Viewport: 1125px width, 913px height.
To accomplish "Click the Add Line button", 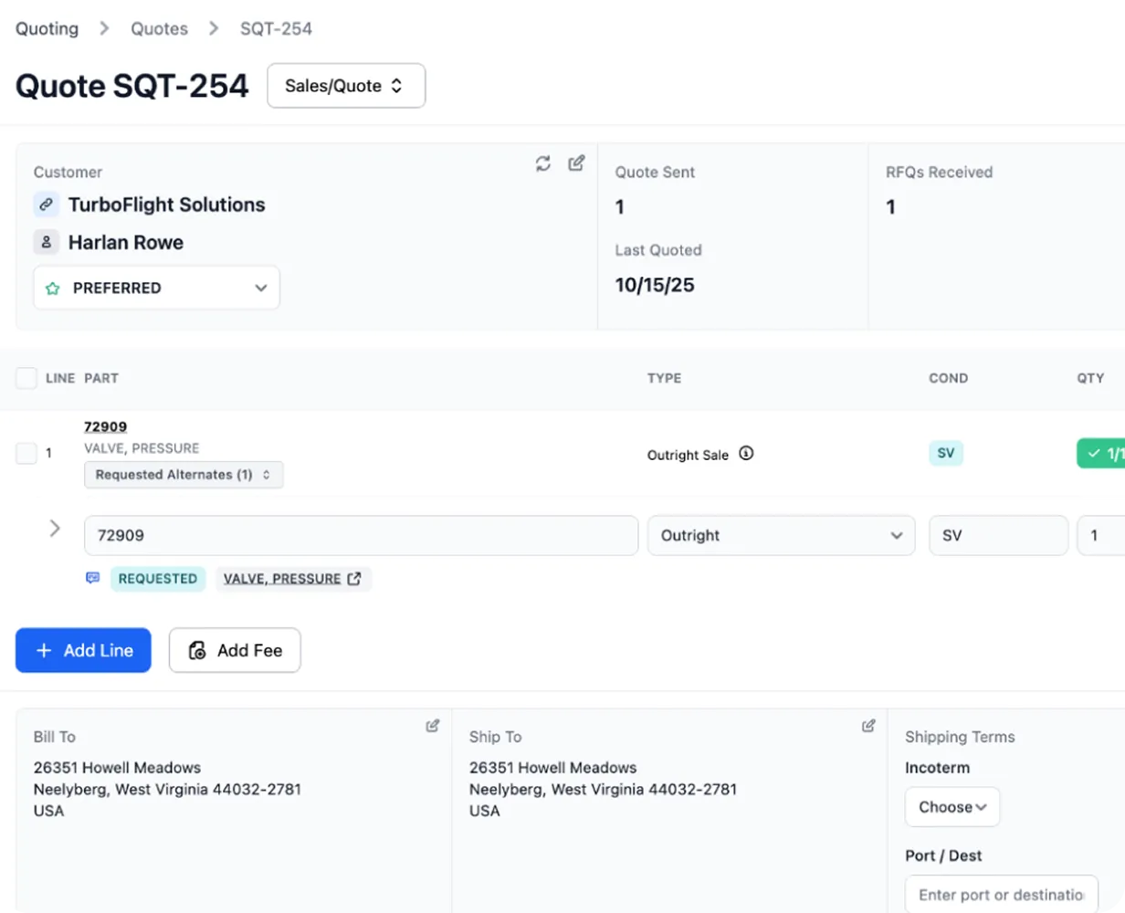I will (x=83, y=650).
